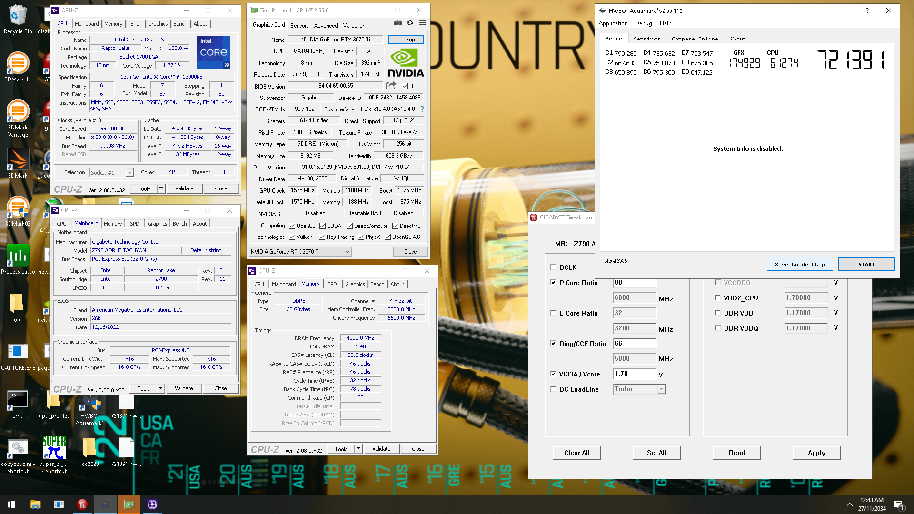Image resolution: width=914 pixels, height=514 pixels.
Task: Enable the E Core Ratio checkbox
Action: click(553, 313)
